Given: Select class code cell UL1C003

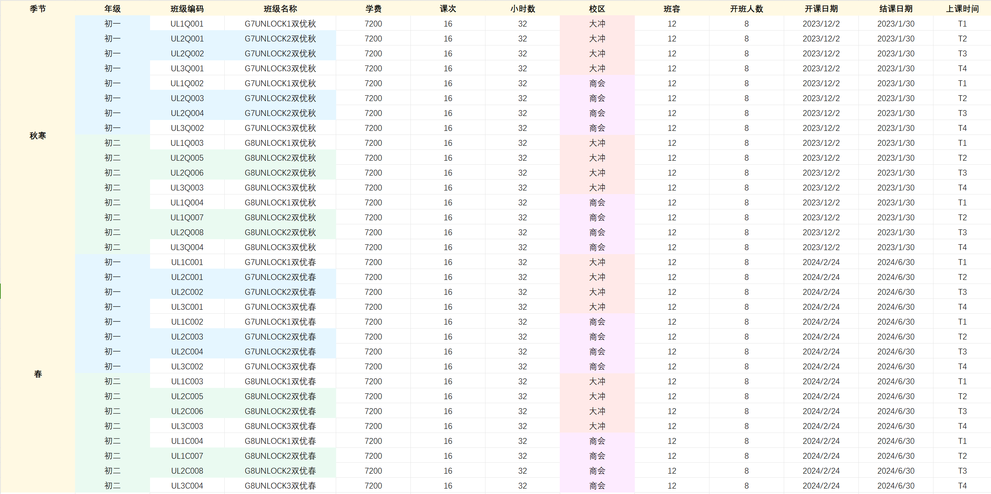Looking at the screenshot, I should 187,381.
